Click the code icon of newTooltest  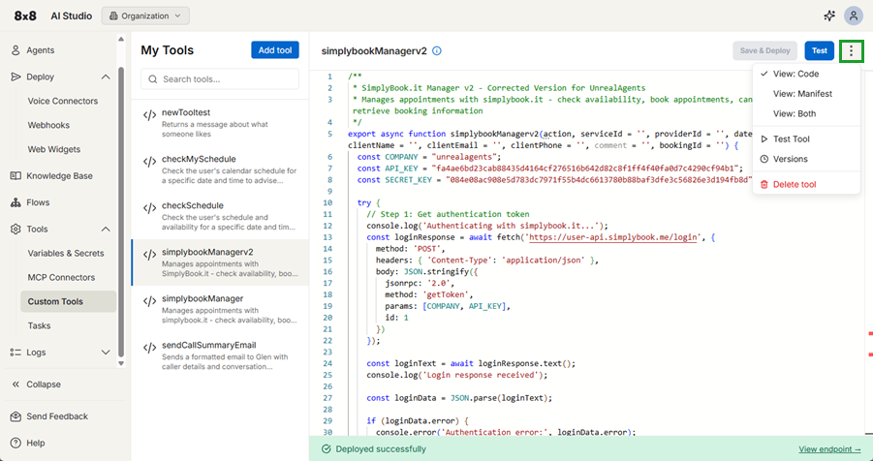click(149, 115)
